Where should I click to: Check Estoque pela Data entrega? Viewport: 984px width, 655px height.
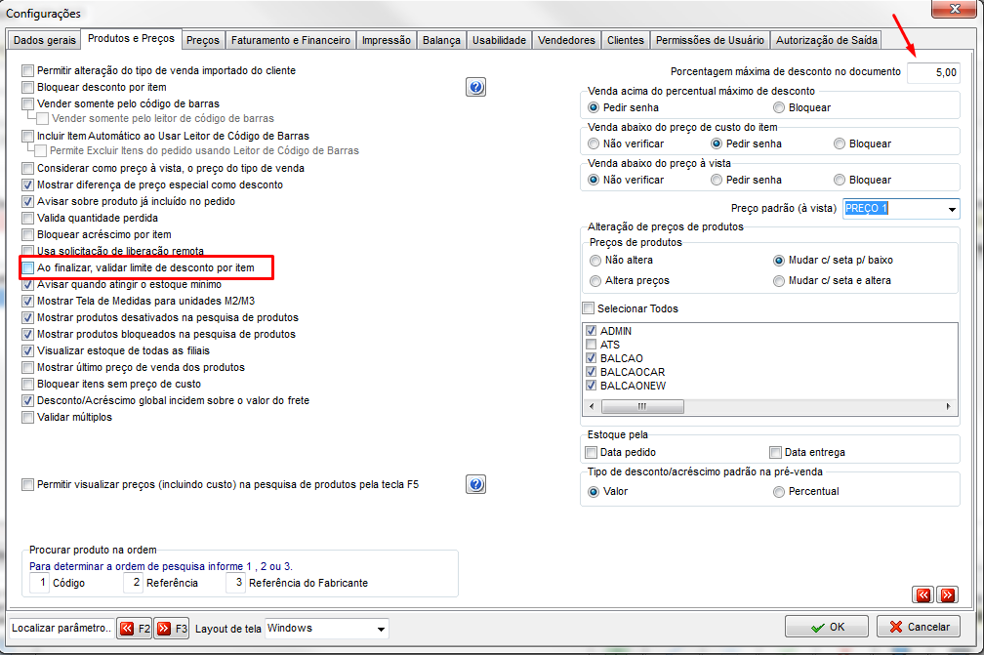(x=776, y=452)
